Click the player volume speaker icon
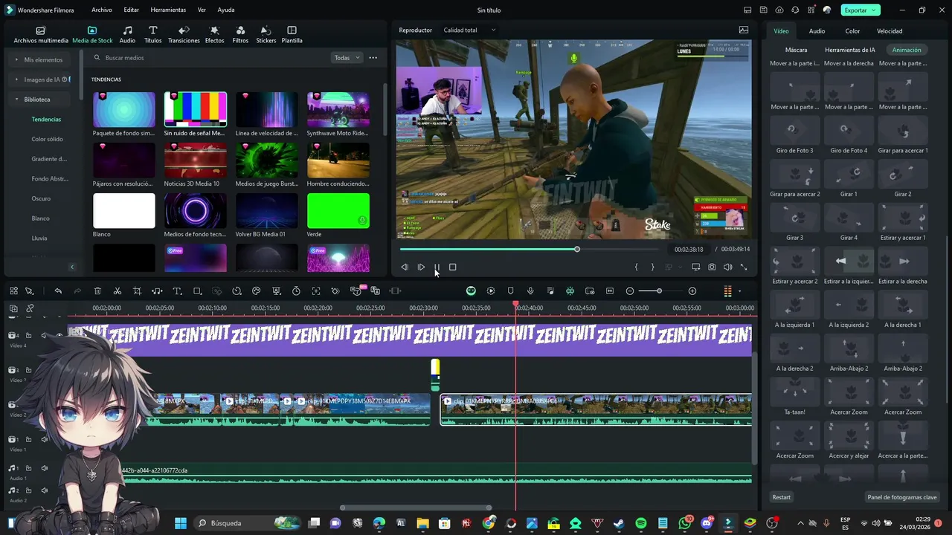 click(727, 267)
